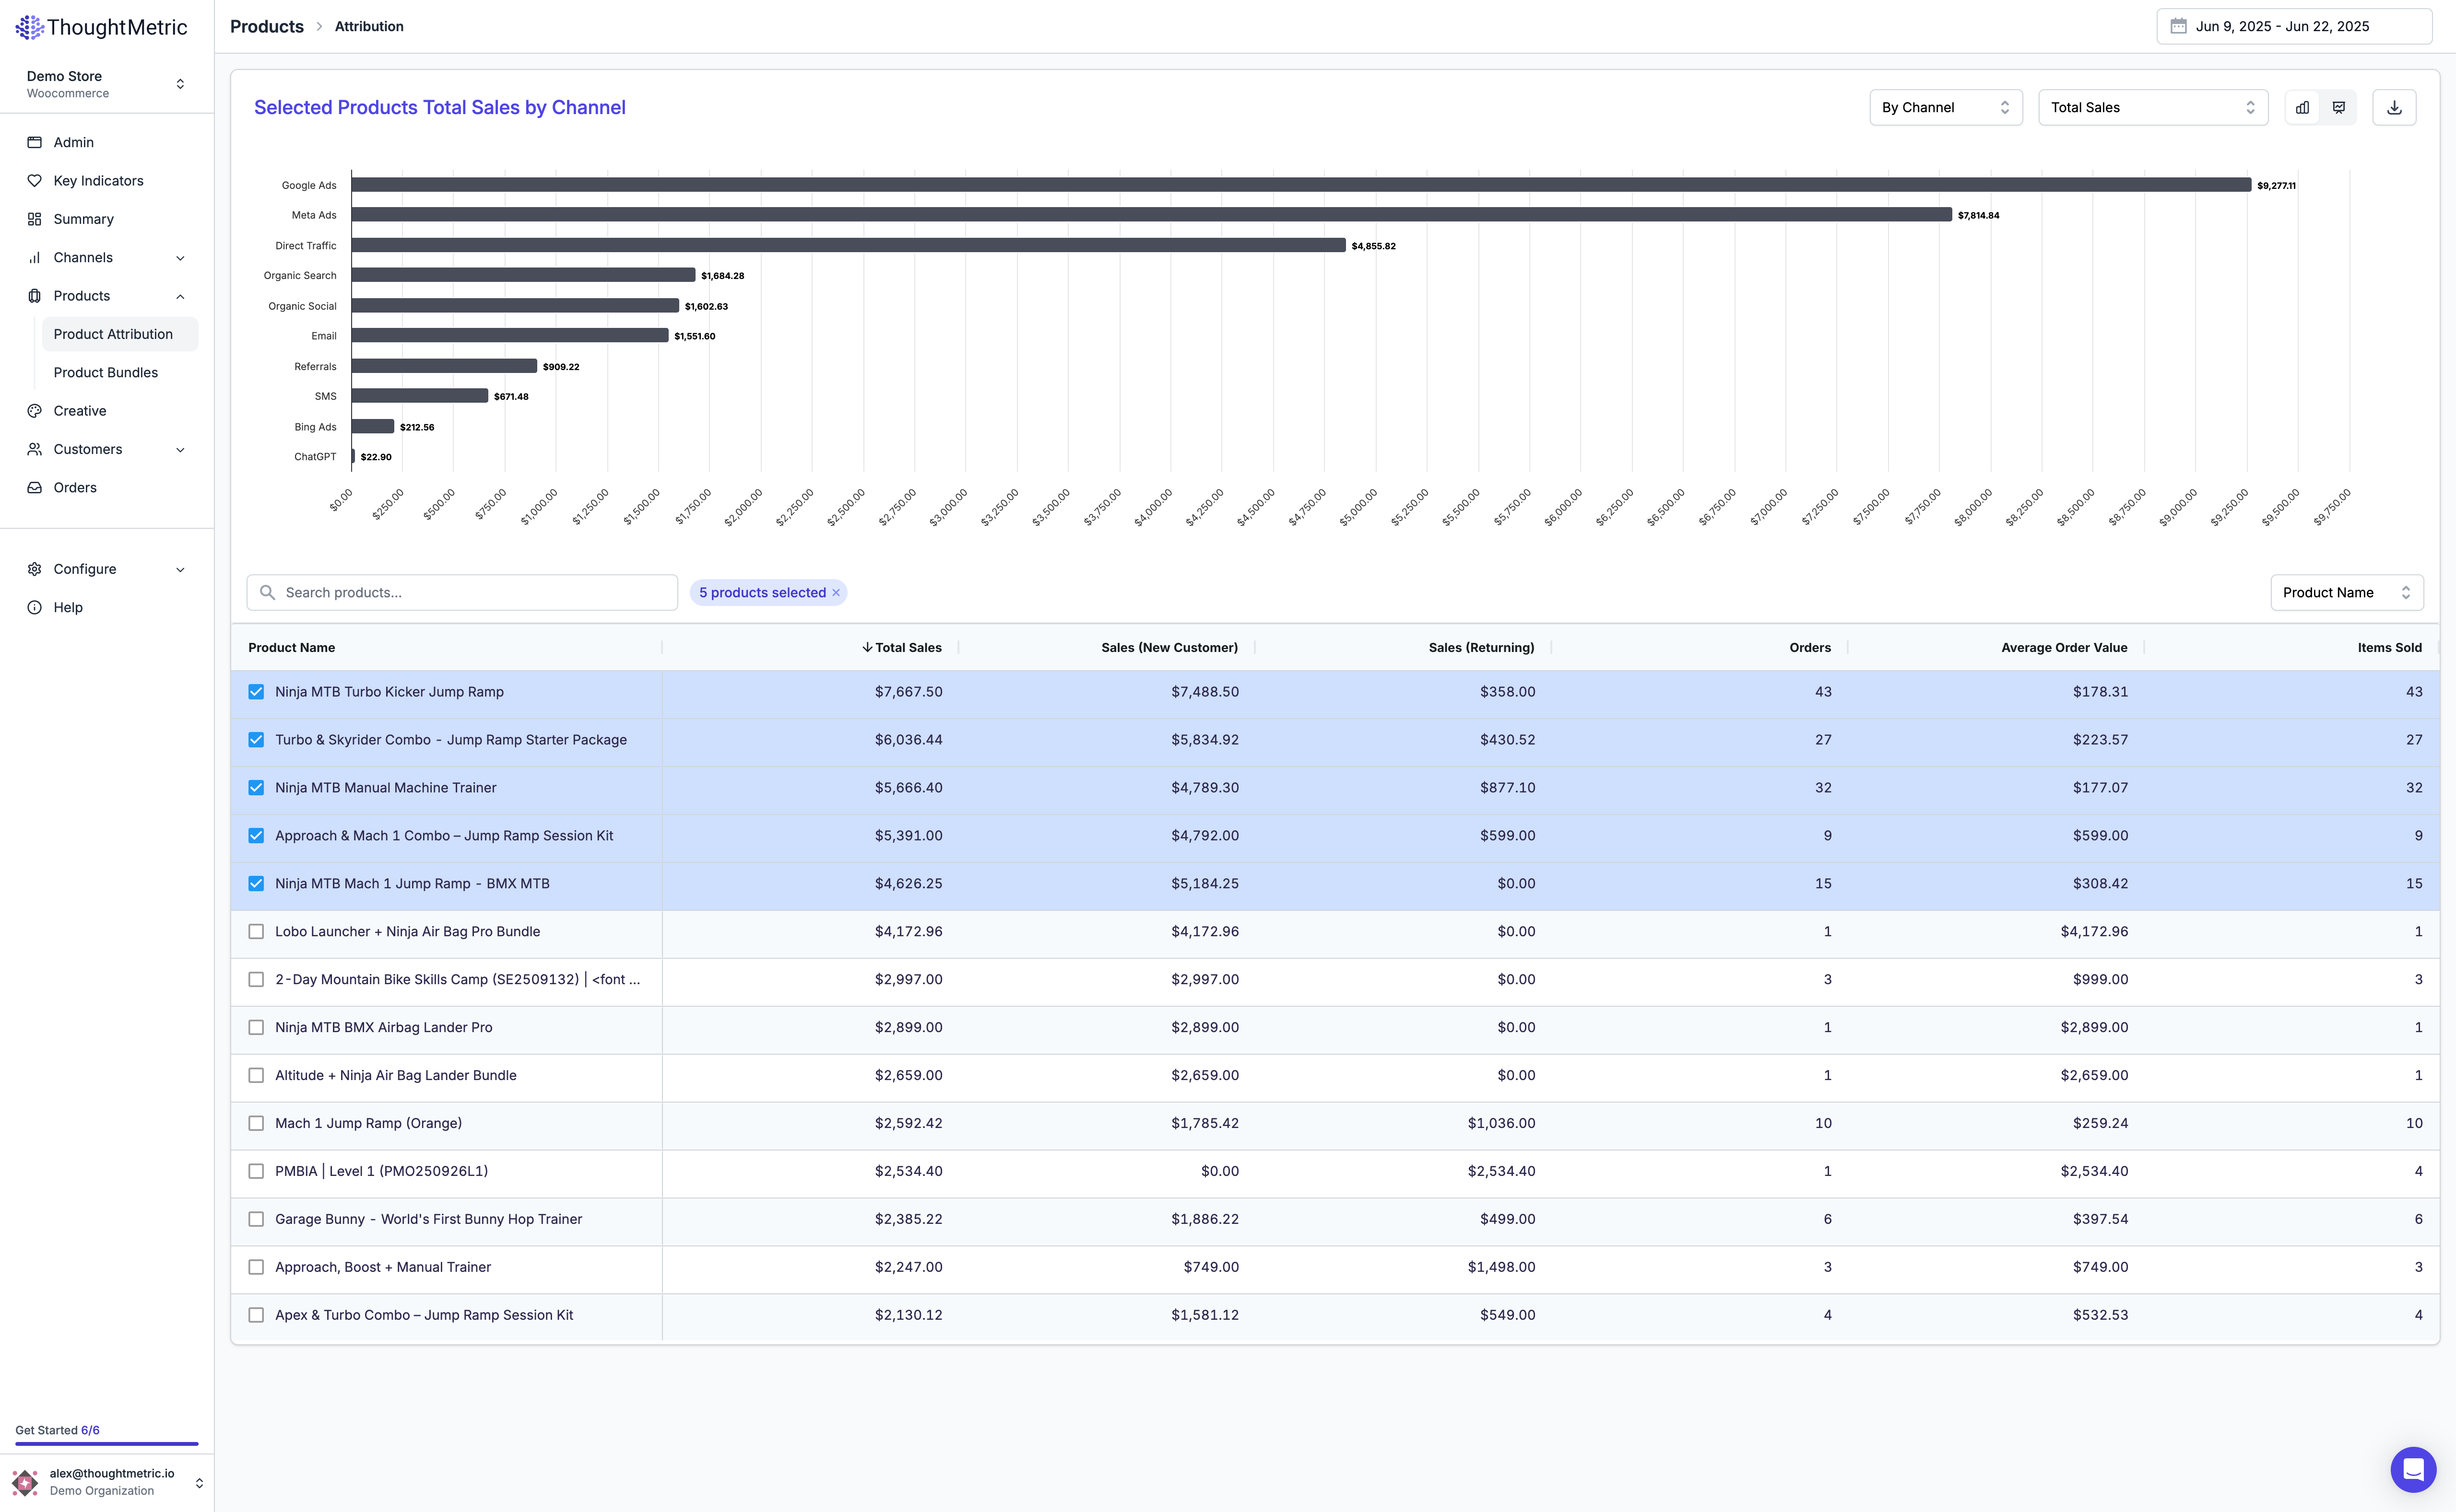This screenshot has width=2456, height=1512.
Task: Switch to line chart presentation icon
Action: click(2339, 107)
